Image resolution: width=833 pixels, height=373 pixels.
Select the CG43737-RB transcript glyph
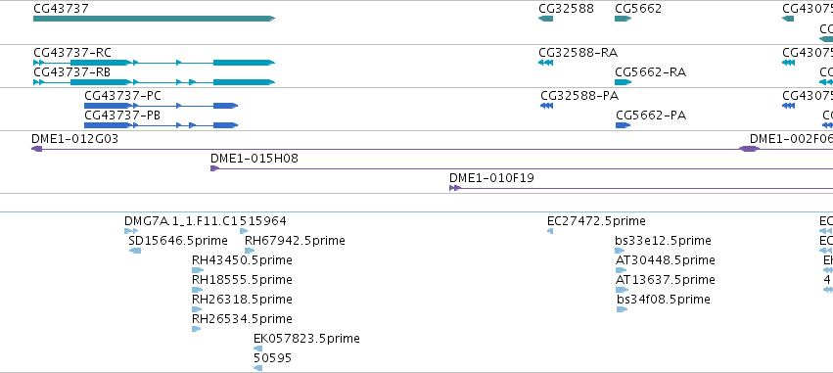[154, 82]
